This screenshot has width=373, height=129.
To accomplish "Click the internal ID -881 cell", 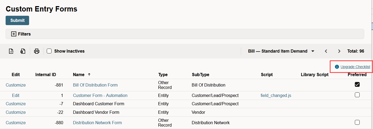I will 59,85.
